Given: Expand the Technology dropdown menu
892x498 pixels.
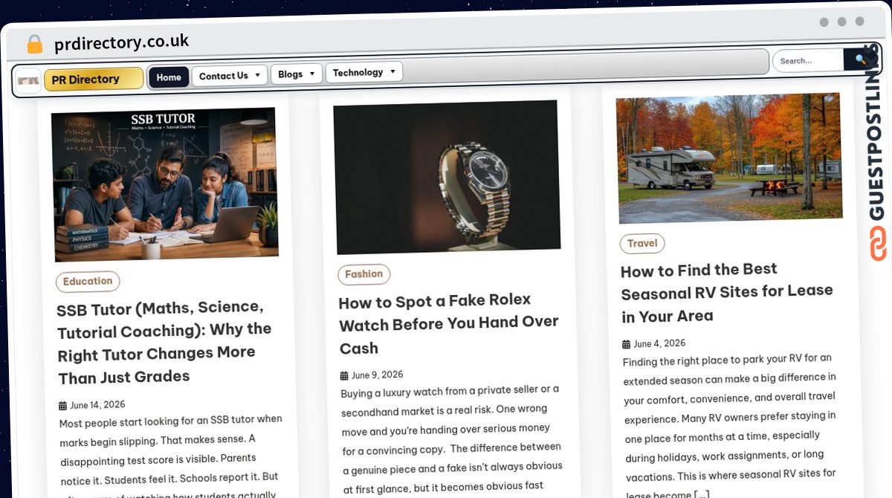Looking at the screenshot, I should click(364, 72).
